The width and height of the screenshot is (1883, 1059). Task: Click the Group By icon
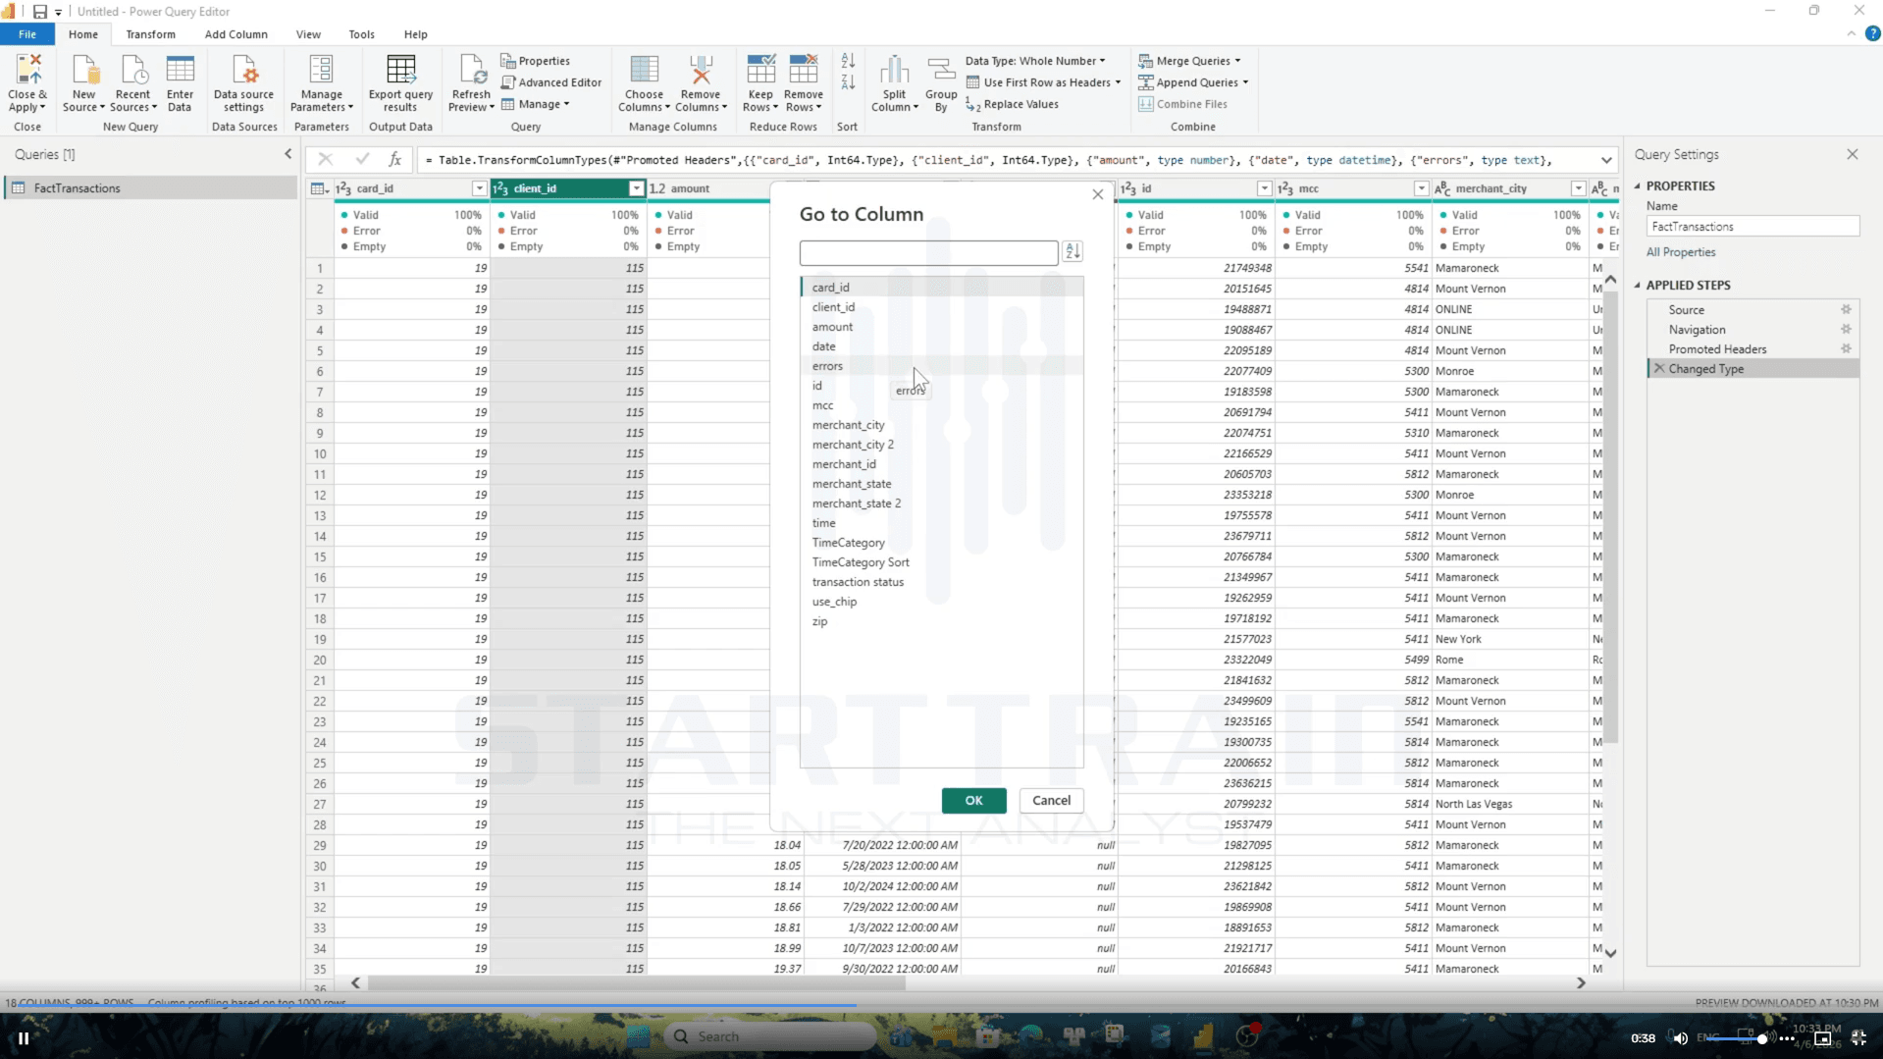coord(941,71)
